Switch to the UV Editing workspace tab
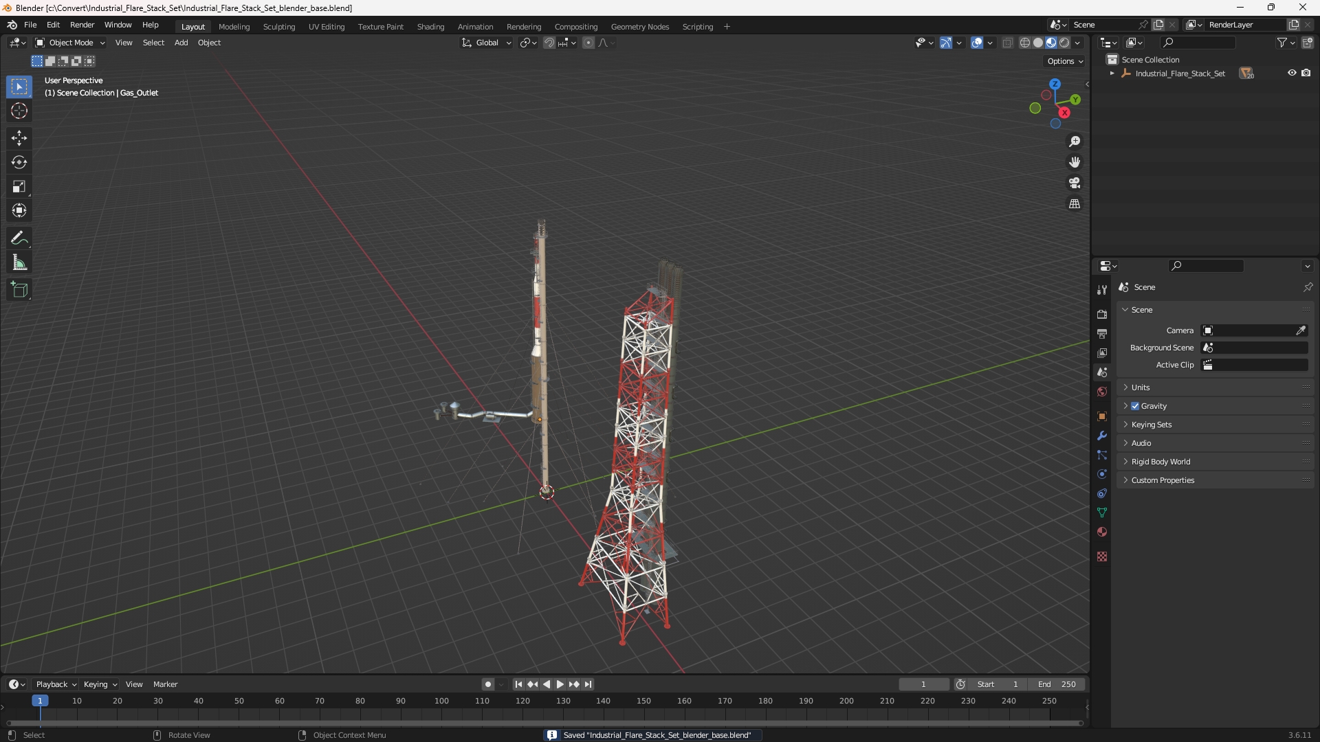This screenshot has height=742, width=1320. click(327, 27)
